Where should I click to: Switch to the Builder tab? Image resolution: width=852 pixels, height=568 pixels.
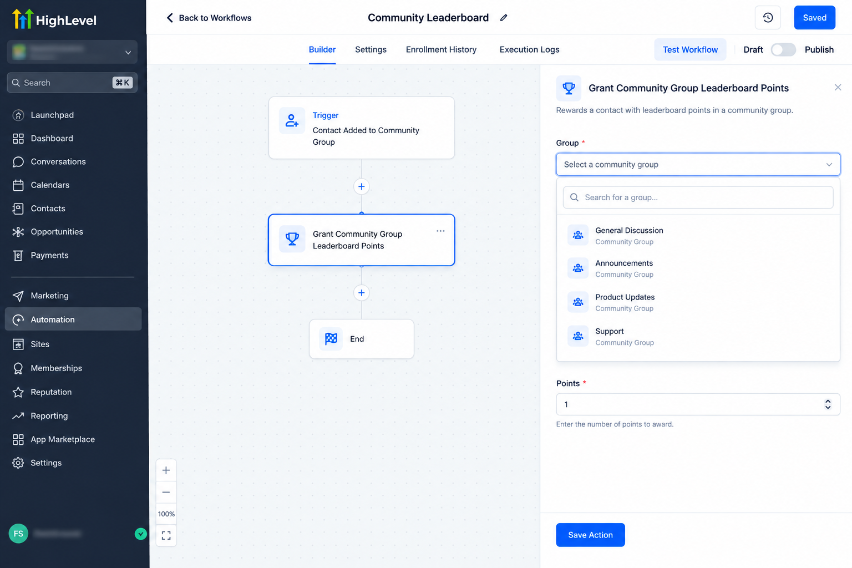pyautogui.click(x=322, y=49)
